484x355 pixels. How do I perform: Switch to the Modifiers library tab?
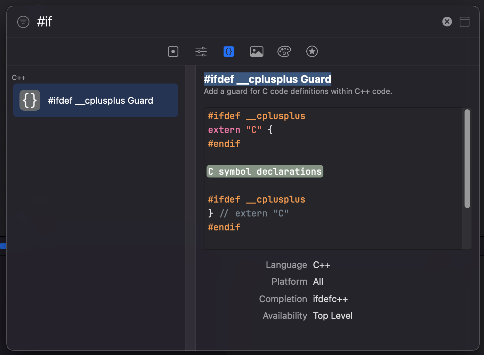(201, 52)
